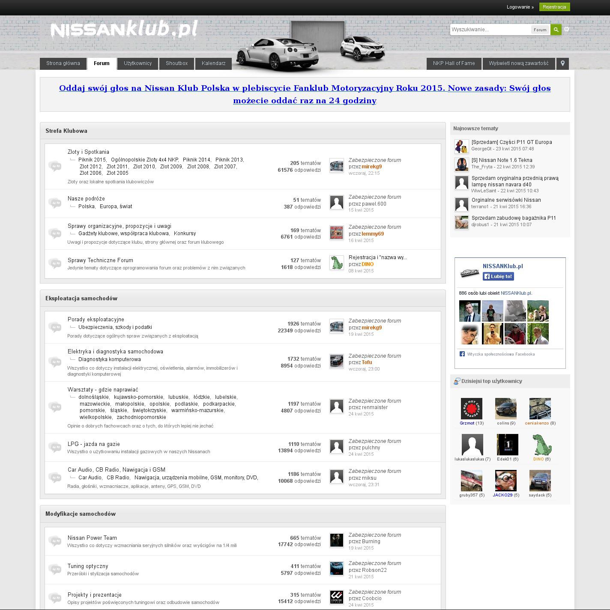Open the Fanklub Motoryzacyjny Roku voting link
The height and width of the screenshot is (610, 610).
305,94
